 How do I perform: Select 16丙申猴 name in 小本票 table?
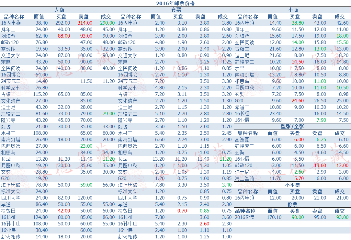244,198
